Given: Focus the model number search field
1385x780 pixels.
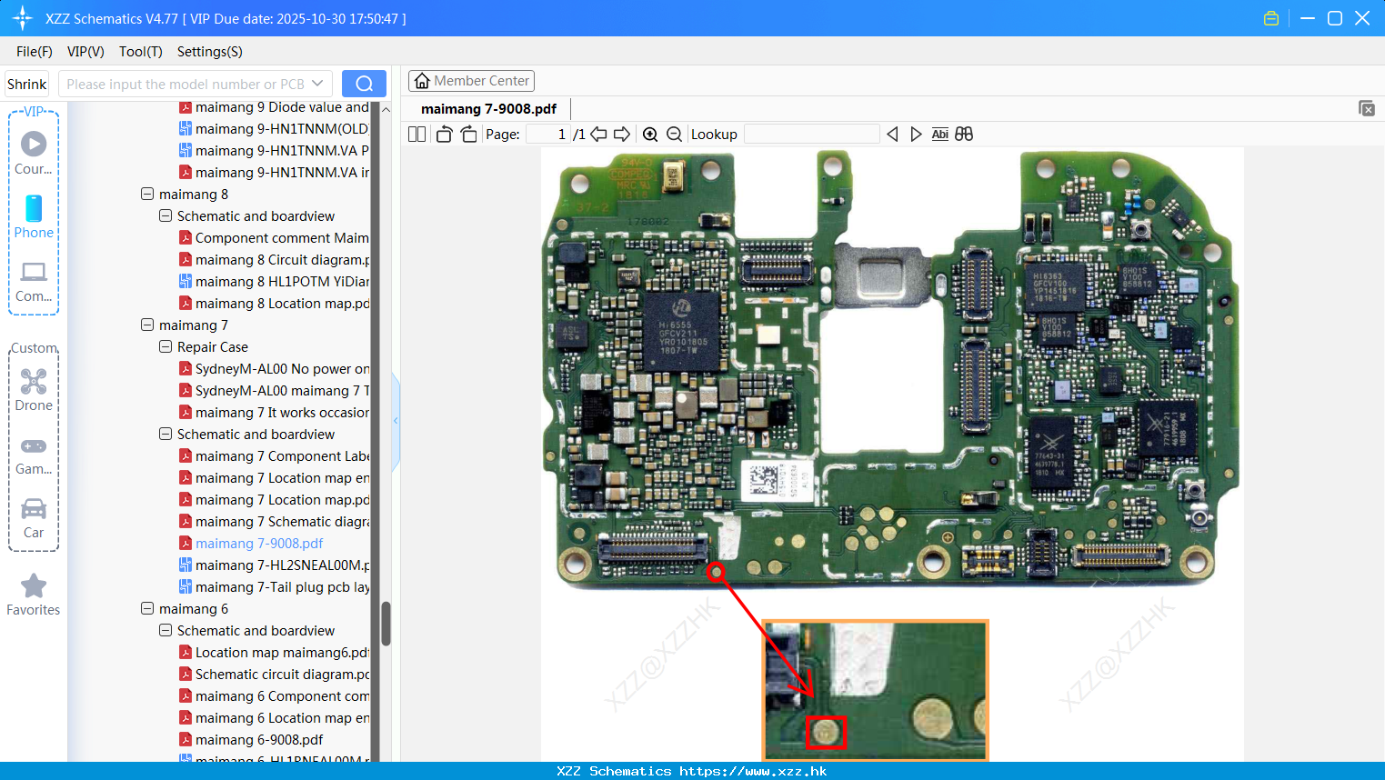Looking at the screenshot, I should 186,84.
